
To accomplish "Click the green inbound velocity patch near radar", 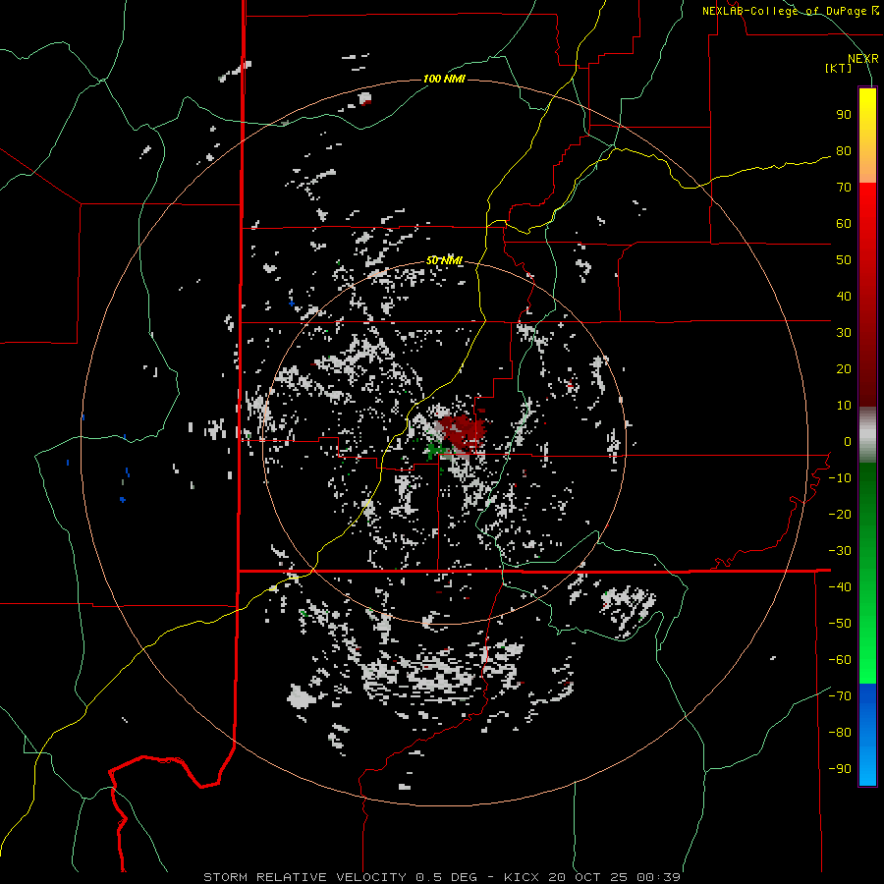I will [x=436, y=449].
